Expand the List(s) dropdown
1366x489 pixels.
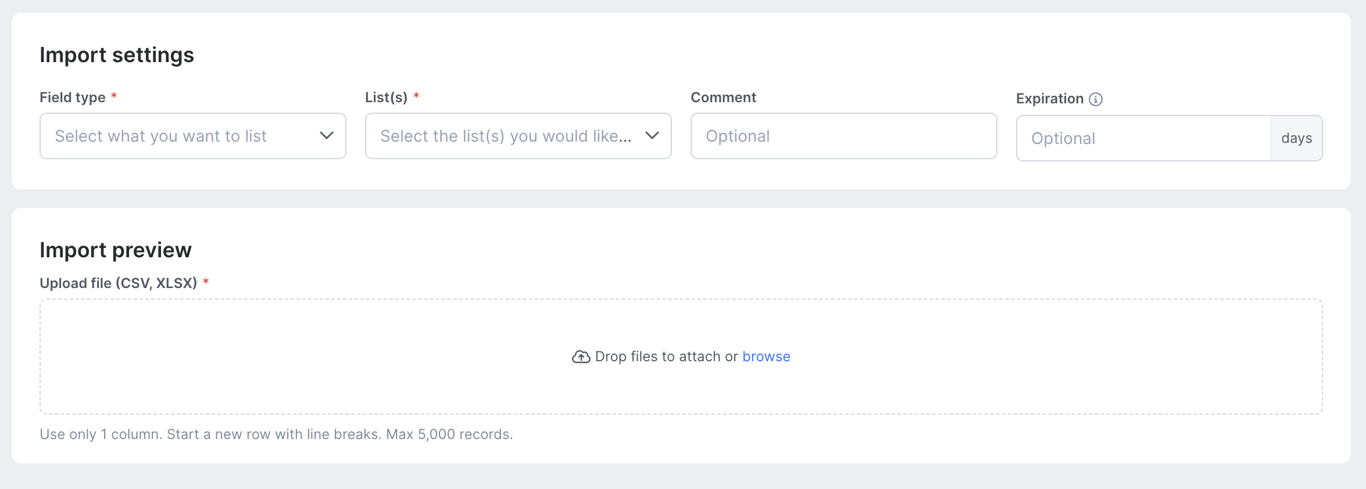[x=518, y=136]
